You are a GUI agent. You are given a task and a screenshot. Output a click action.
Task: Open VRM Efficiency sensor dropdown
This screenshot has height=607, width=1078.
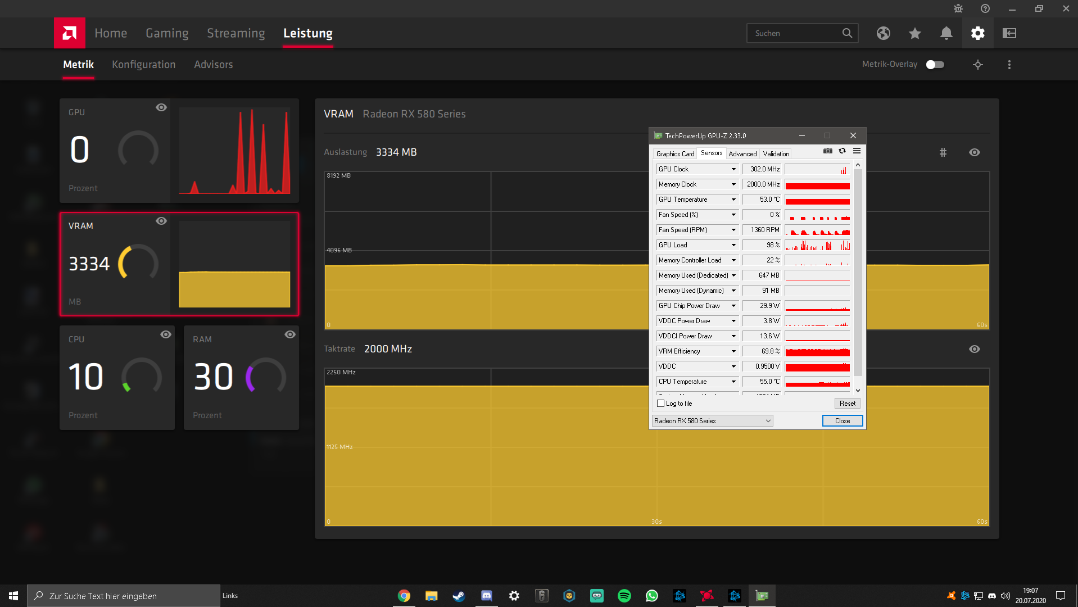click(x=733, y=351)
